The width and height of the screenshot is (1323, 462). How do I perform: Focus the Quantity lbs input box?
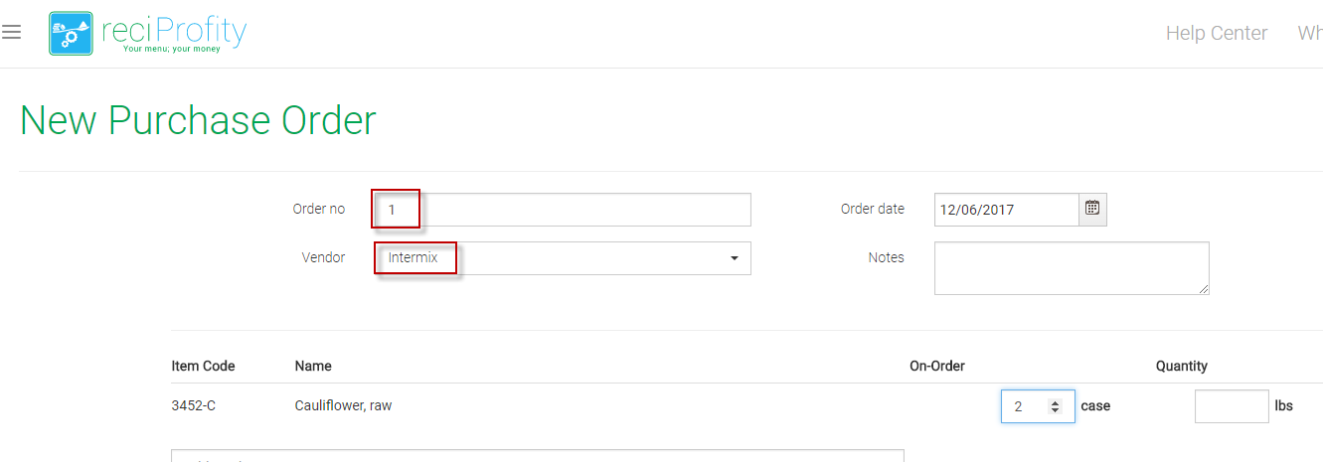[x=1231, y=406]
